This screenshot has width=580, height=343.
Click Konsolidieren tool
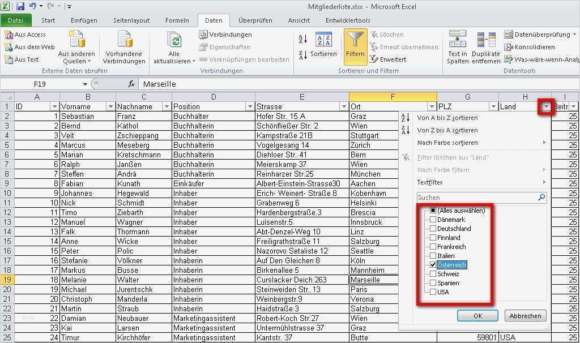pos(530,47)
